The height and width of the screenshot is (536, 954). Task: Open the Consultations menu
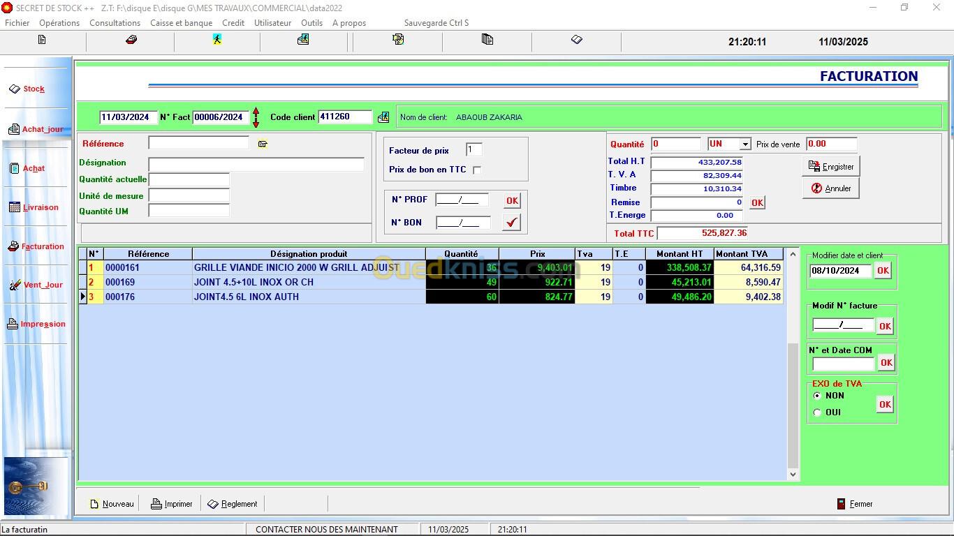pos(115,23)
